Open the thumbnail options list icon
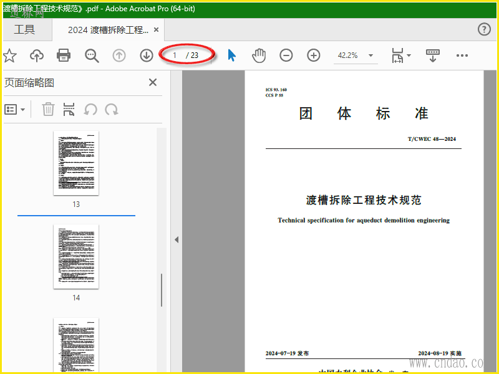499x374 pixels. click(x=11, y=110)
